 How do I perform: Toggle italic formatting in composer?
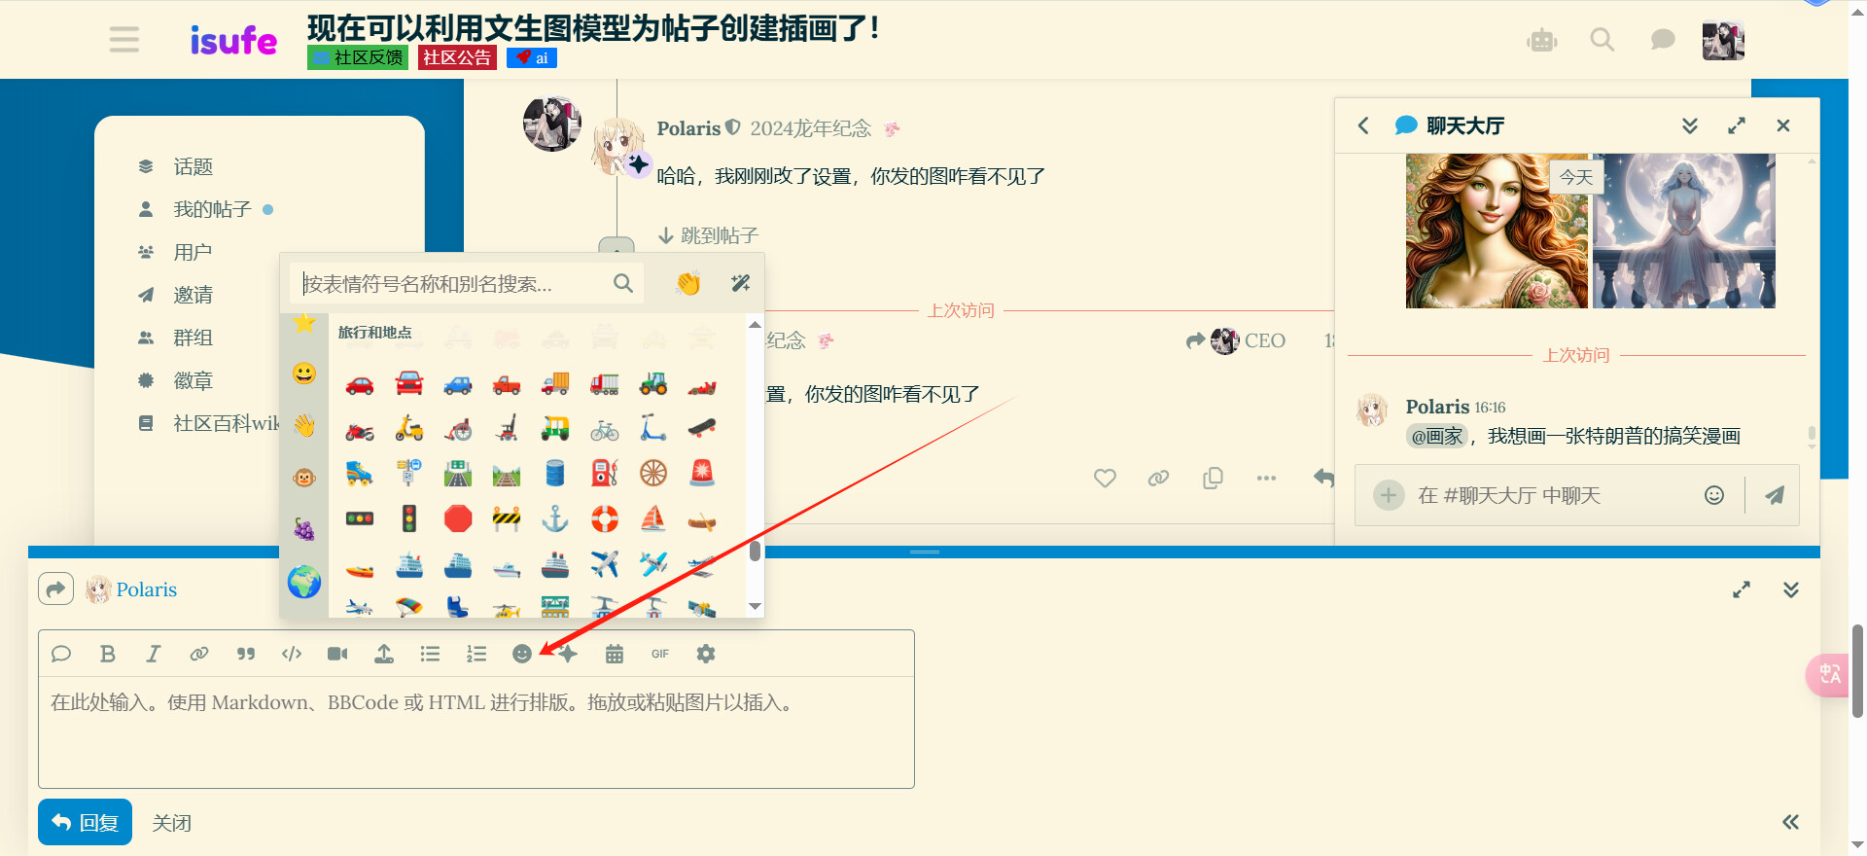click(154, 654)
